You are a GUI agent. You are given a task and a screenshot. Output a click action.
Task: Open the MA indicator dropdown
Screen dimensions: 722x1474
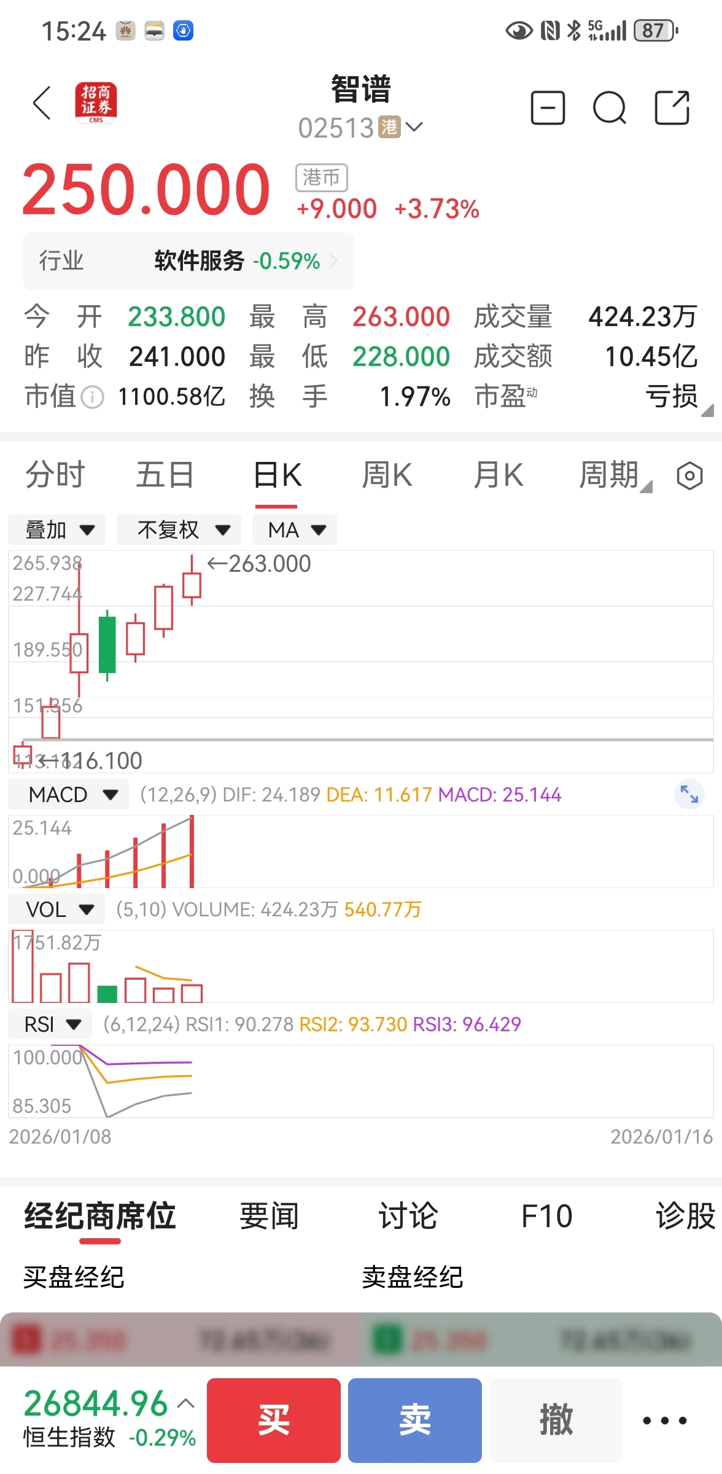295,529
